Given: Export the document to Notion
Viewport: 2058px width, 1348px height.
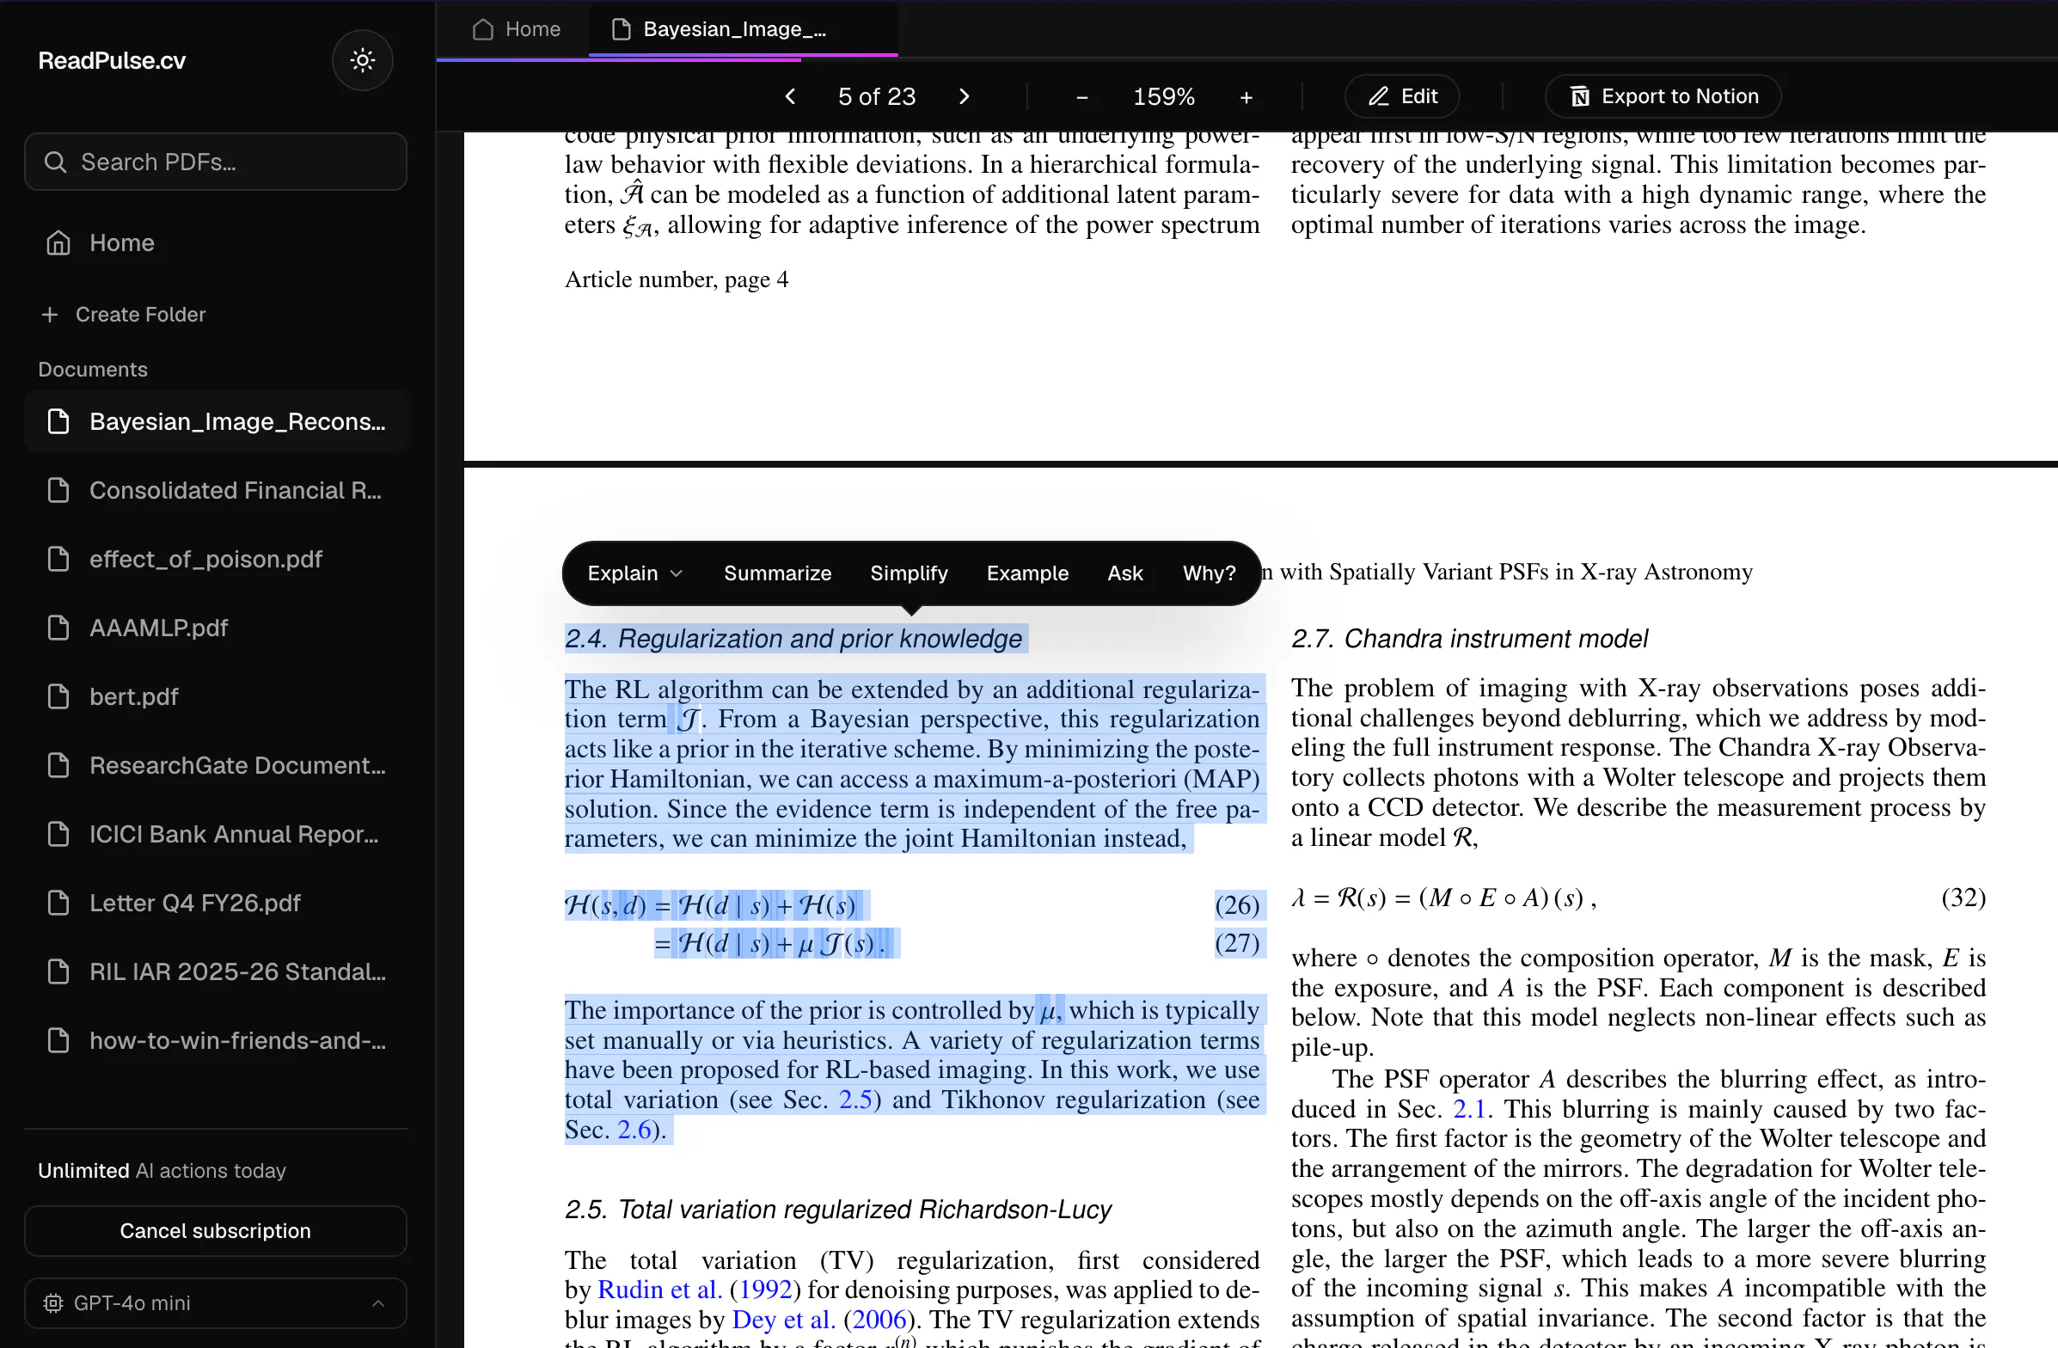Looking at the screenshot, I should coord(1663,96).
